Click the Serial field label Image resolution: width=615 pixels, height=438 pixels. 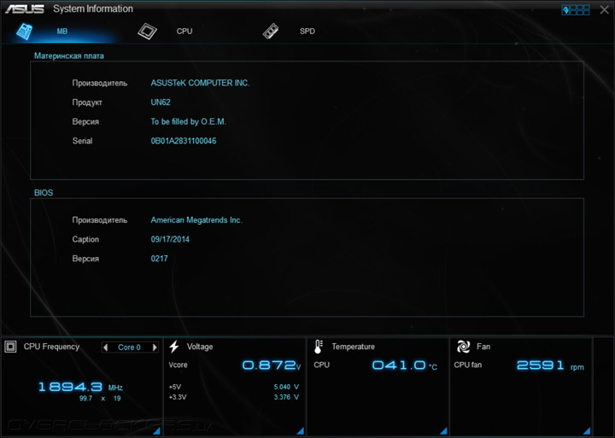[82, 141]
